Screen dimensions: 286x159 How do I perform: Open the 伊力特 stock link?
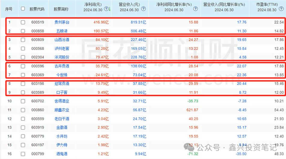[62, 145]
